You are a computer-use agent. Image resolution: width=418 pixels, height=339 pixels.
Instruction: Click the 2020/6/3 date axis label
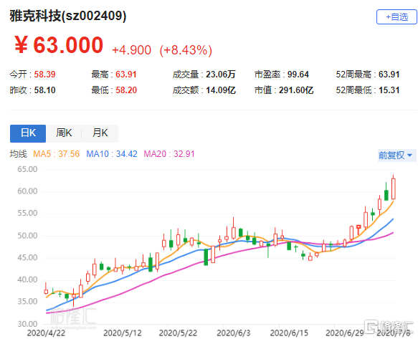234,333
